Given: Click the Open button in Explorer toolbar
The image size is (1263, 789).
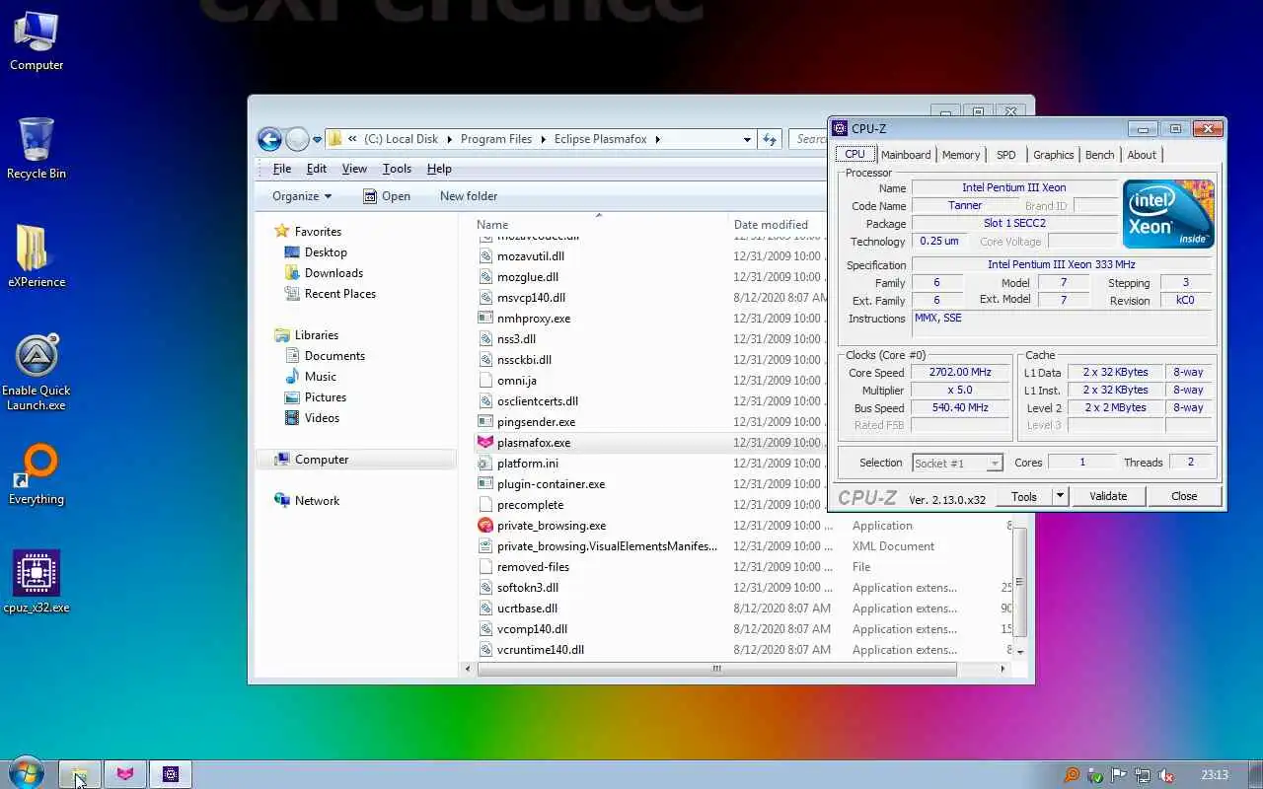Looking at the screenshot, I should click(387, 196).
